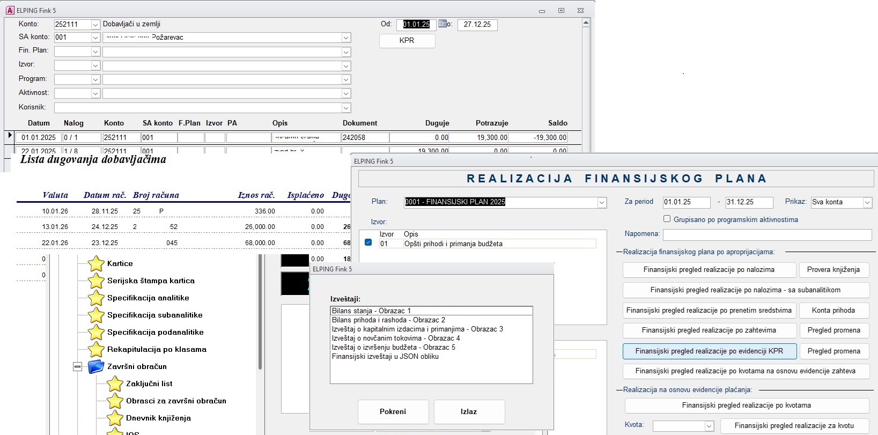Click star icon beside Rekapitulacija po klasama
Image resolution: width=878 pixels, height=435 pixels.
coord(96,349)
